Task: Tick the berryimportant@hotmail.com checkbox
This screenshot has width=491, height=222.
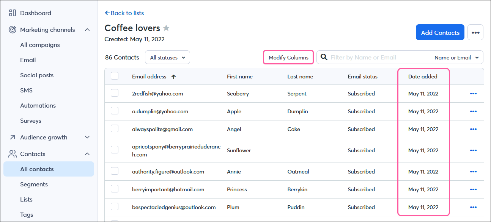Action: [115, 189]
